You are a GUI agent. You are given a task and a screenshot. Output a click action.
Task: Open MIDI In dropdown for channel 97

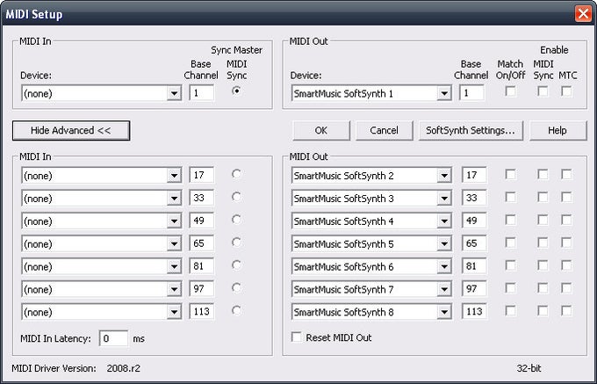(101, 289)
